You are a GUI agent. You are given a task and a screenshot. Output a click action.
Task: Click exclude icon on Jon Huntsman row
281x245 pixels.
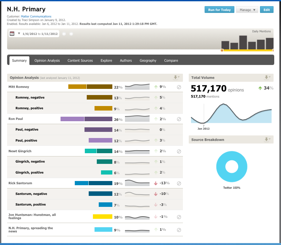(179, 217)
